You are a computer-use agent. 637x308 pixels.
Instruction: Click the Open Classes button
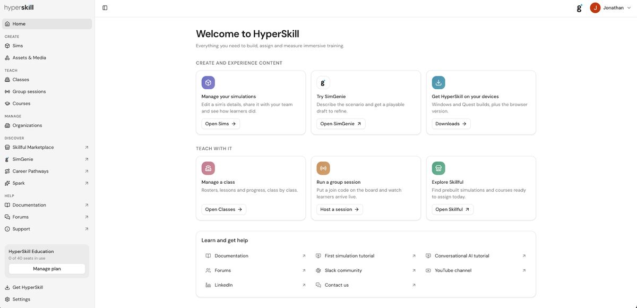point(223,209)
